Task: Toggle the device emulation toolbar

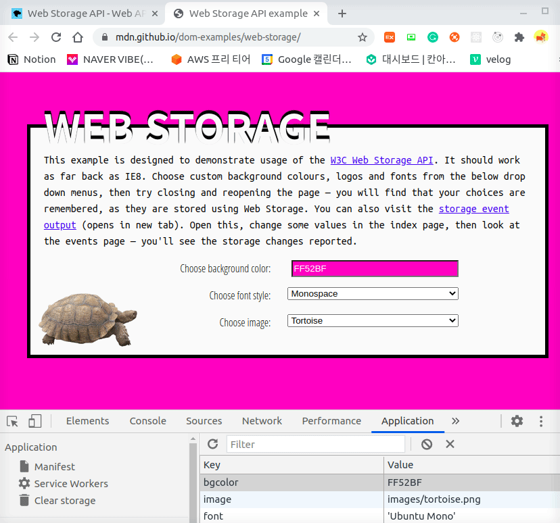Action: click(34, 420)
